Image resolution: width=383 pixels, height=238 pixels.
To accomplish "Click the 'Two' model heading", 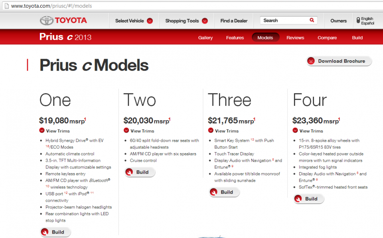I will coord(140,100).
